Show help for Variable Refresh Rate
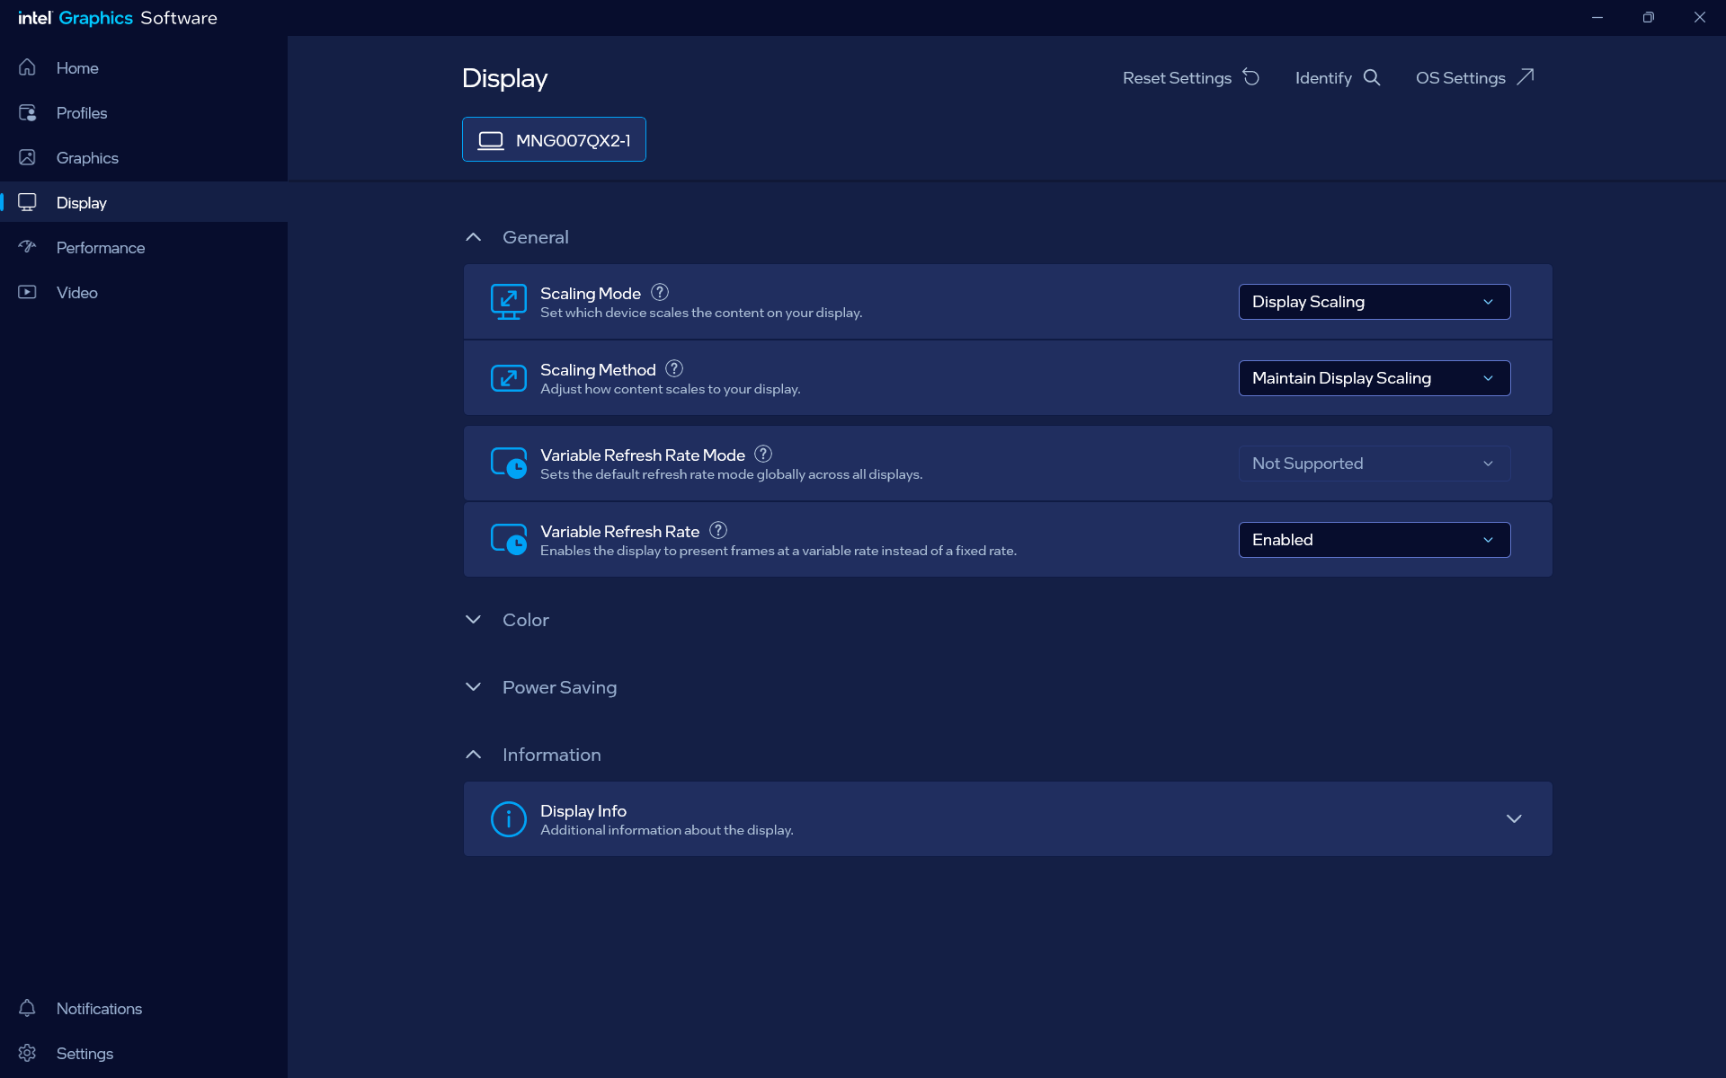This screenshot has height=1078, width=1726. click(718, 530)
